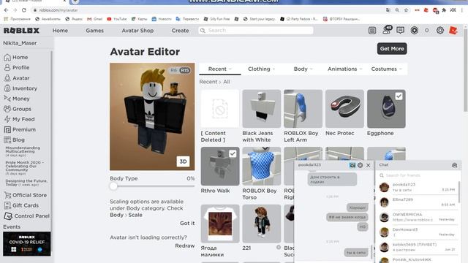Screen dimensions: 468x263
Task: Open Control Panel in the sidebar
Action: (x=27, y=216)
